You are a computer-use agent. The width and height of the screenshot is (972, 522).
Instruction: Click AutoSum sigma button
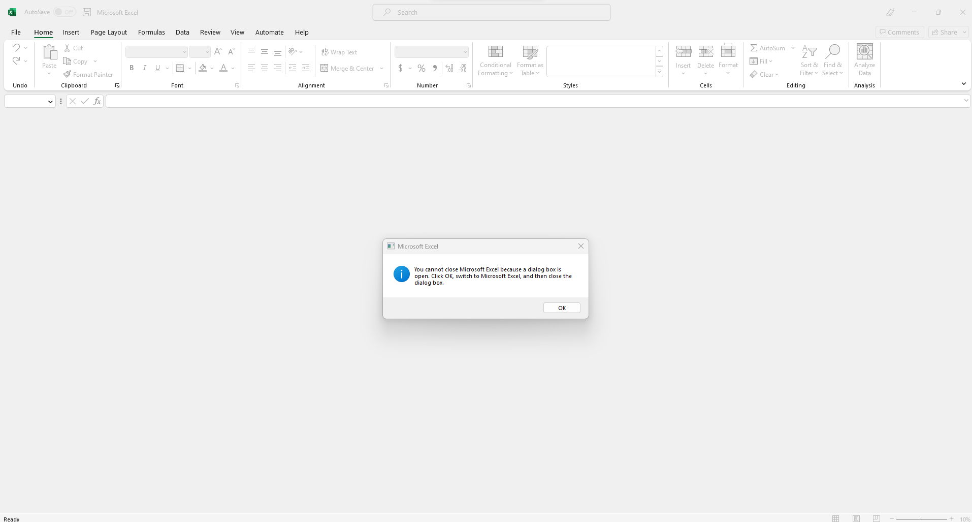pyautogui.click(x=767, y=48)
